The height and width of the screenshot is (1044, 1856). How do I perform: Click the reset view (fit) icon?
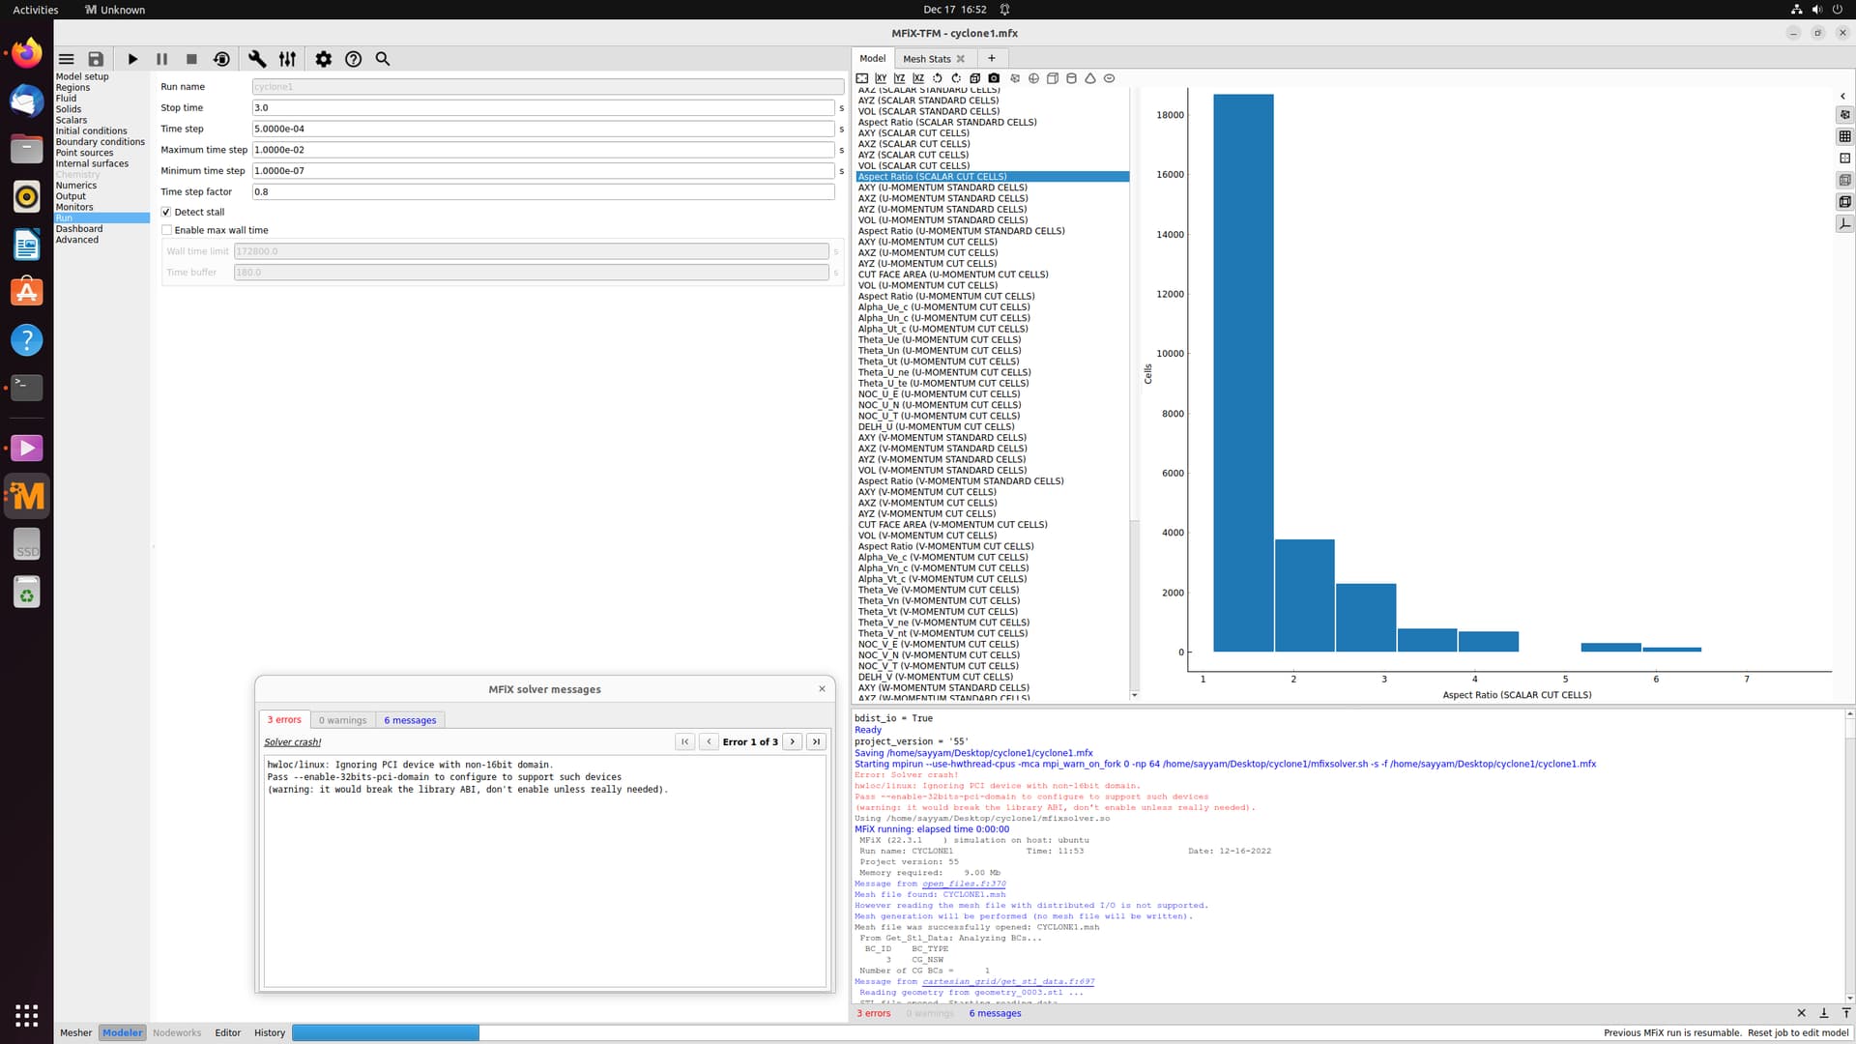862,78
